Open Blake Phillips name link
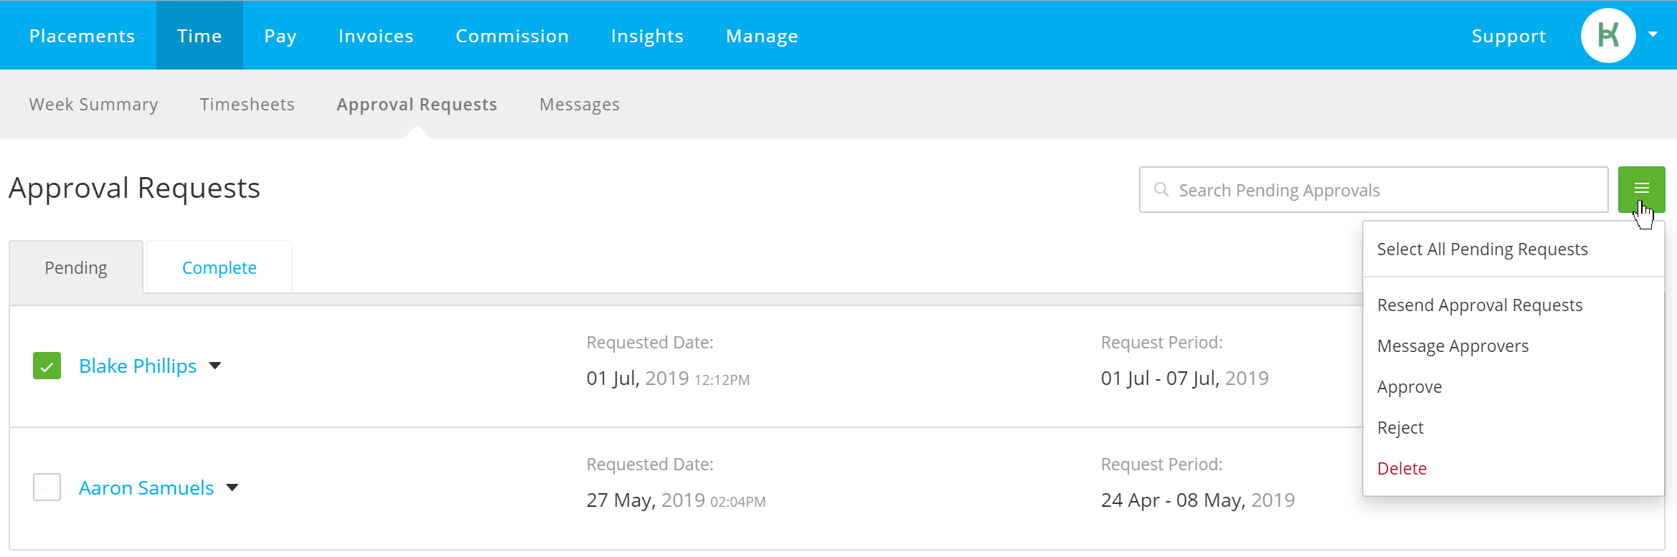This screenshot has width=1677, height=557. click(x=138, y=366)
